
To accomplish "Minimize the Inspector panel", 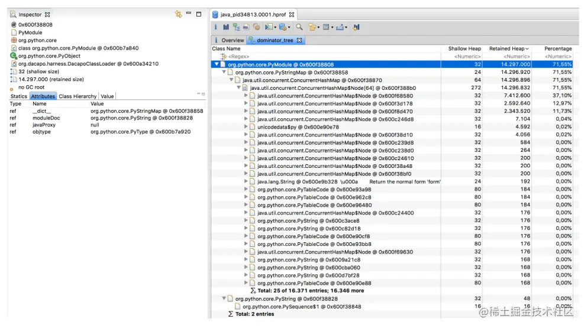I will [x=189, y=14].
